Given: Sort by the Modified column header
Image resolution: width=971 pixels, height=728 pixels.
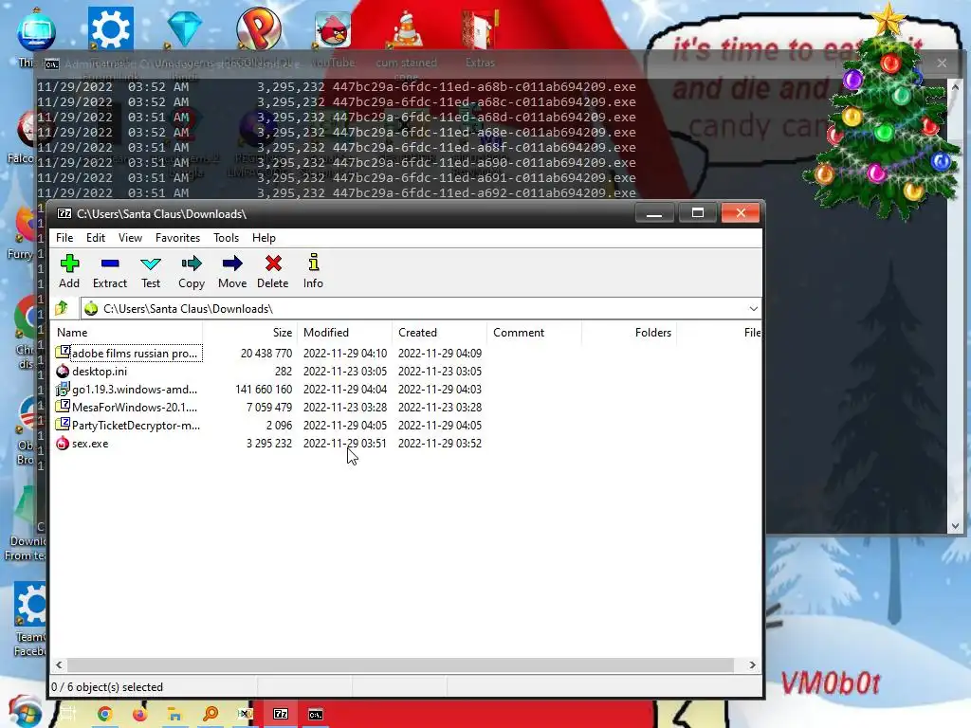Looking at the screenshot, I should (345, 333).
